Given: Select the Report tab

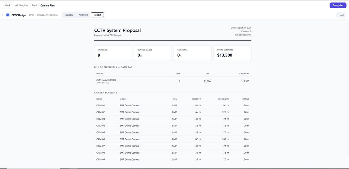Looking at the screenshot, I should [97, 15].
